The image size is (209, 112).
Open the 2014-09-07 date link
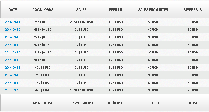point(12,68)
